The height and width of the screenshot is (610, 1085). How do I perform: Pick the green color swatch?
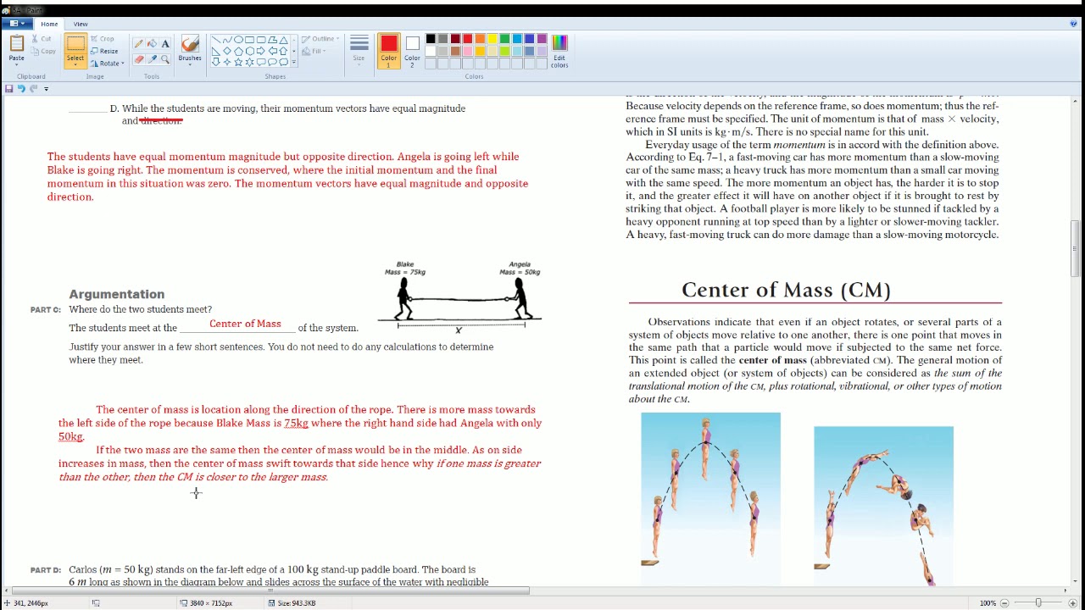(504, 39)
